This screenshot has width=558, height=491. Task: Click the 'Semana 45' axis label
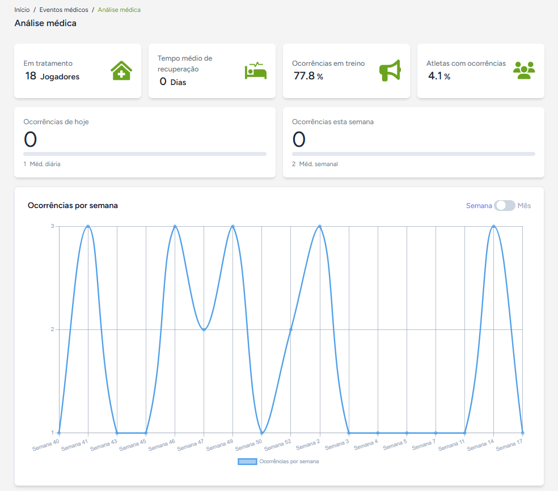point(133,445)
